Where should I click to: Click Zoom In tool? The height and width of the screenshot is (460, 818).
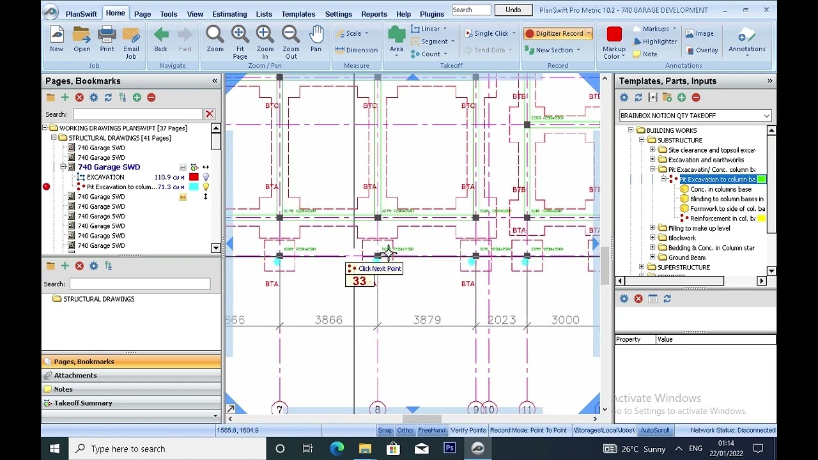coord(265,42)
